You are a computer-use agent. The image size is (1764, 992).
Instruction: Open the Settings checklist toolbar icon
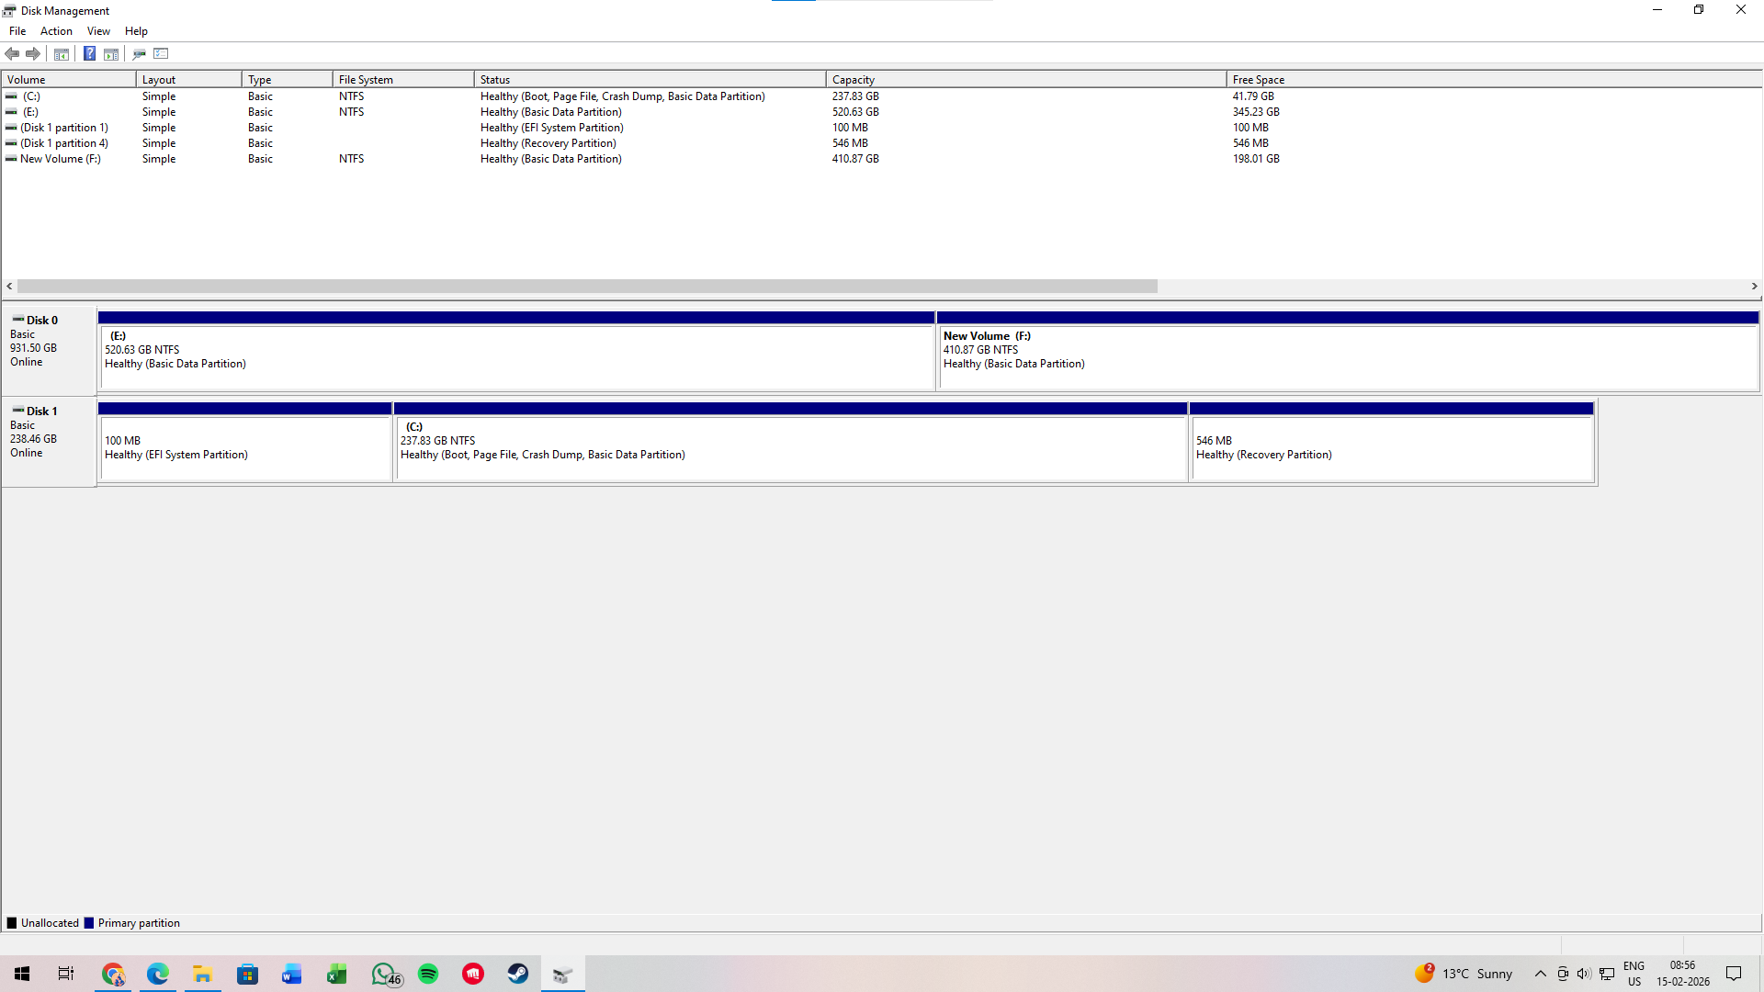[162, 53]
